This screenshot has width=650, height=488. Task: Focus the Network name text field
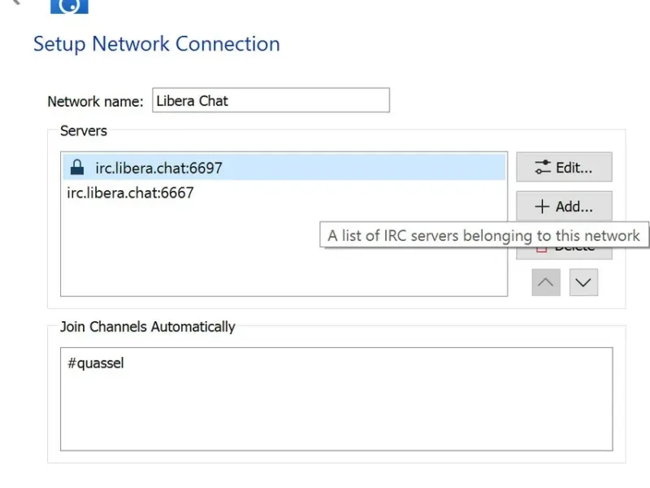pos(271,101)
